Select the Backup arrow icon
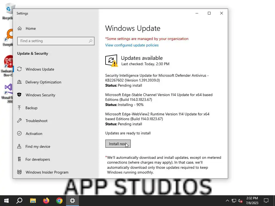 (19, 108)
